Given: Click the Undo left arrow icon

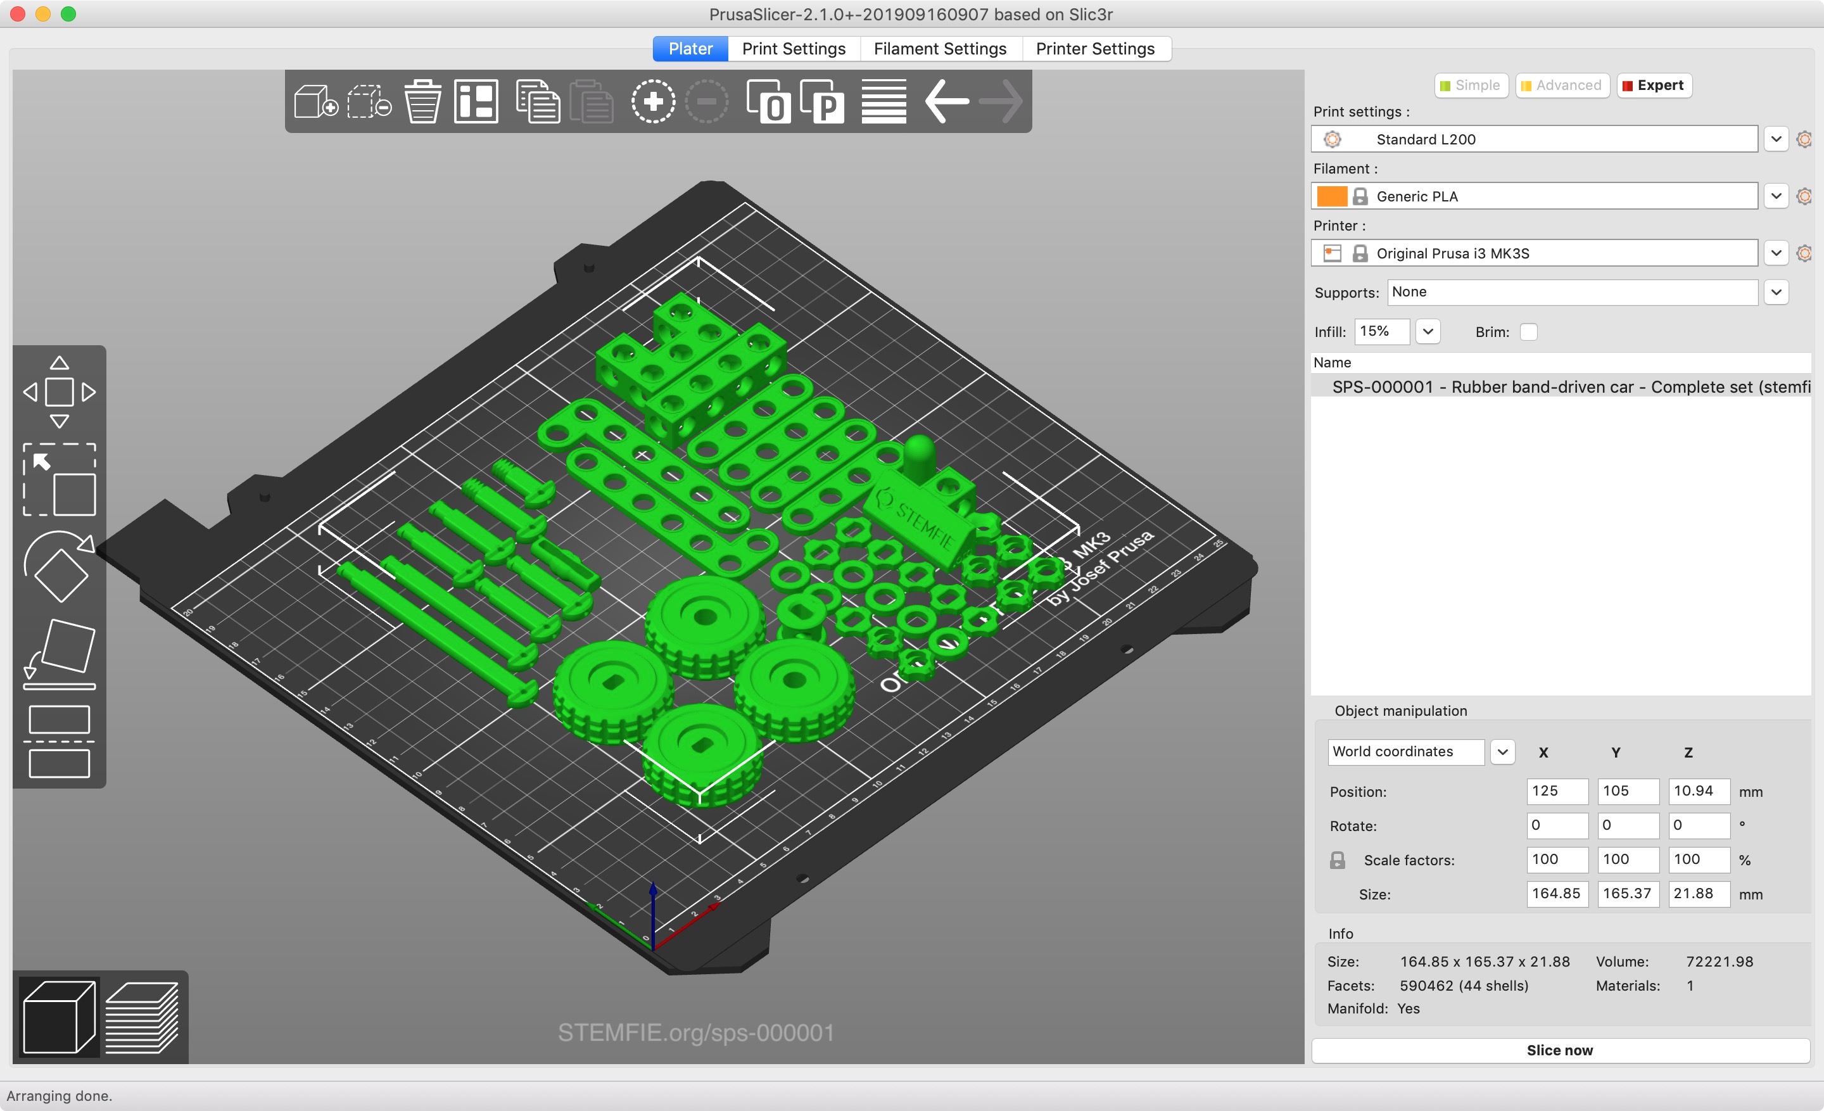Looking at the screenshot, I should click(x=947, y=101).
